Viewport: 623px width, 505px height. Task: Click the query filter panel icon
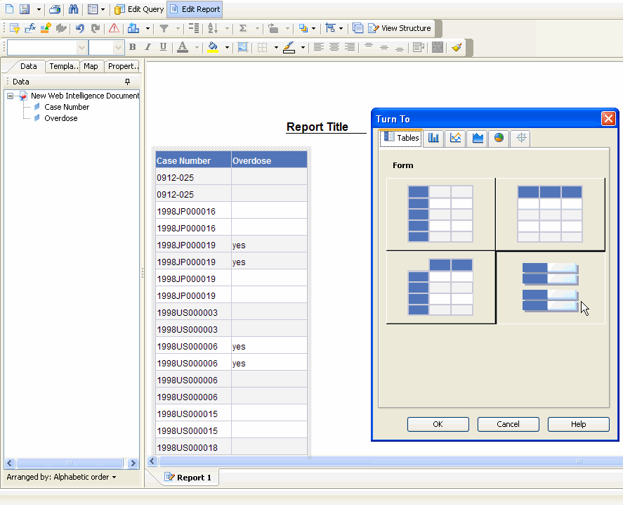[x=15, y=28]
